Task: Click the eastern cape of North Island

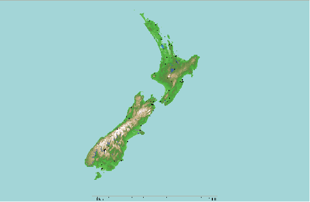Action: click(197, 57)
